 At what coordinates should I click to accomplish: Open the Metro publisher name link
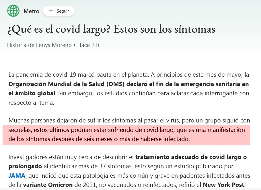(x=31, y=11)
